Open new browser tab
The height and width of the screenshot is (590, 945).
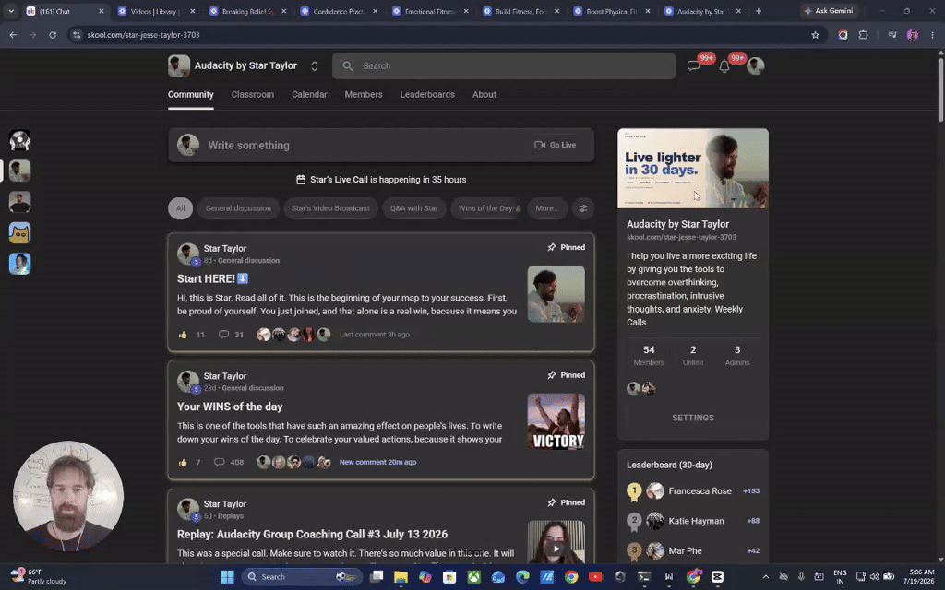coord(759,11)
